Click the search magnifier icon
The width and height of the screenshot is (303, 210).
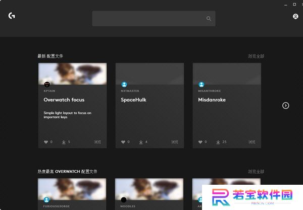(x=209, y=18)
